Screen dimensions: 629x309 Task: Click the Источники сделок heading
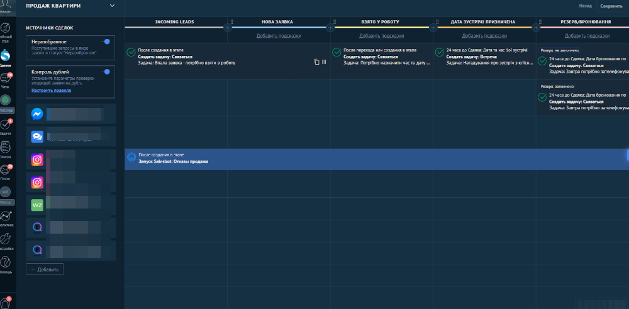click(49, 28)
